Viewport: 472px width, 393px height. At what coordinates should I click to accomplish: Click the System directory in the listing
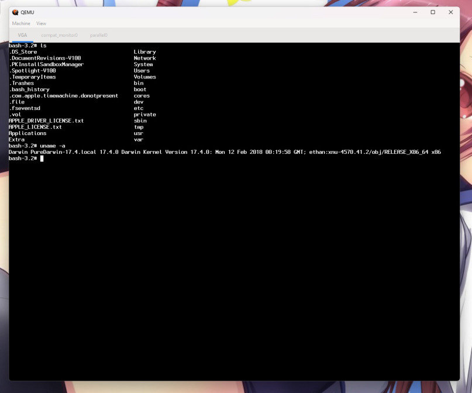(143, 64)
